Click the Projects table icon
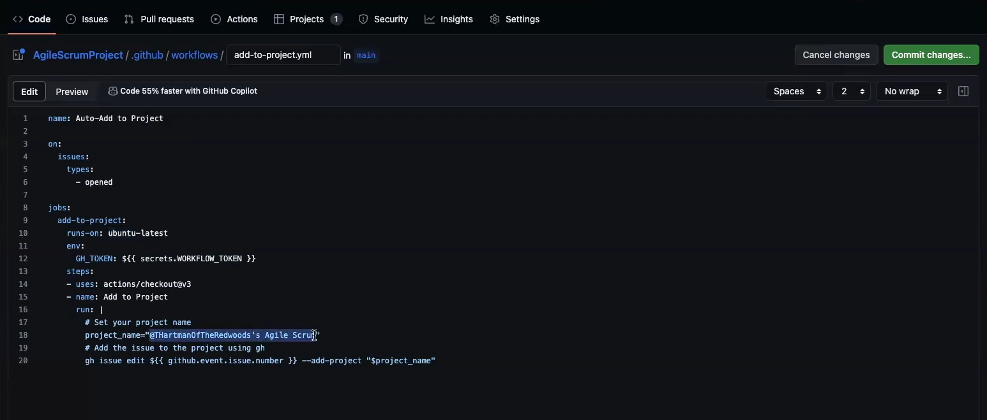Screen dimensions: 987x420 [279, 19]
